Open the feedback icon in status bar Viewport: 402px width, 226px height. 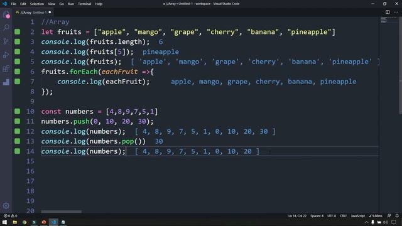click(x=389, y=216)
